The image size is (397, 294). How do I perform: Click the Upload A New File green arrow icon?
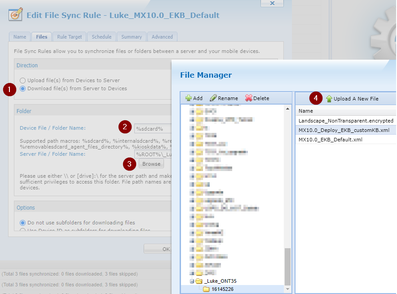pyautogui.click(x=330, y=98)
